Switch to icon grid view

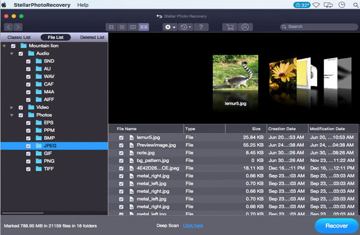click(111, 27)
